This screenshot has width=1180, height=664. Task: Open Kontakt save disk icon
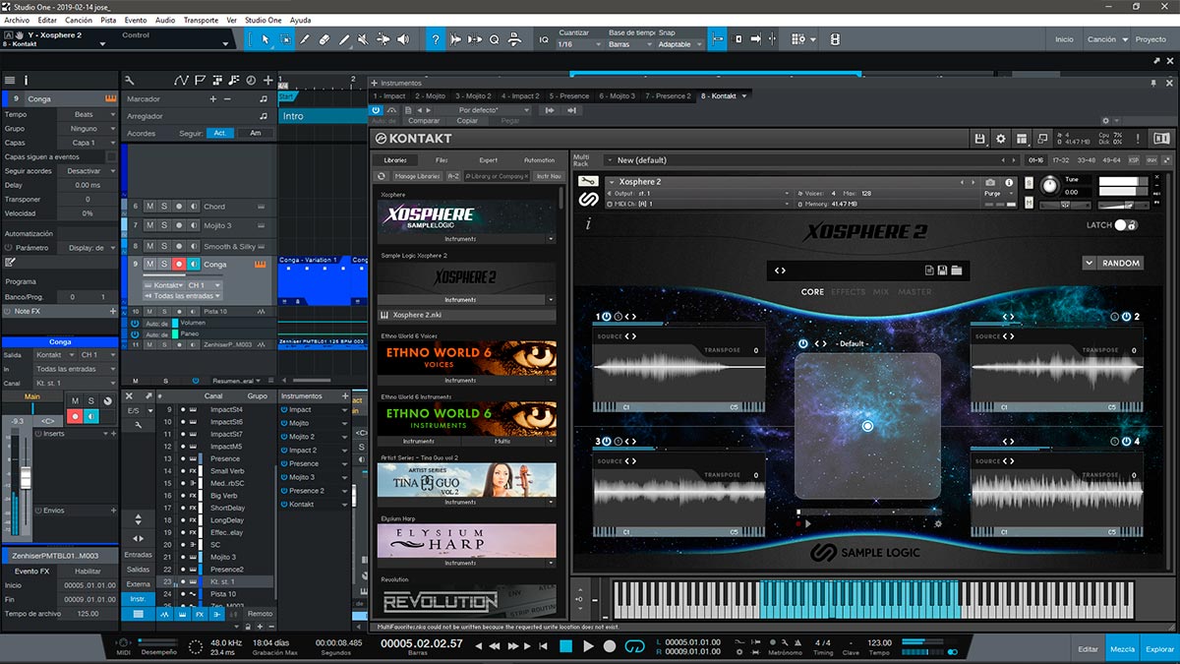[x=979, y=139]
